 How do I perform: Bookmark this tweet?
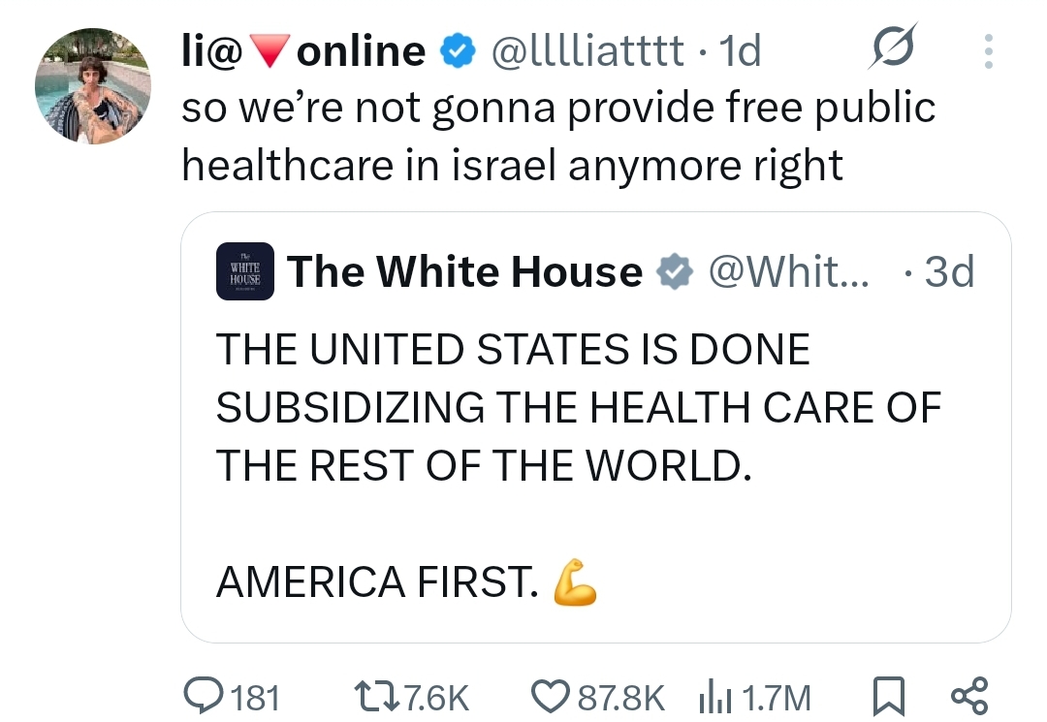tap(889, 696)
